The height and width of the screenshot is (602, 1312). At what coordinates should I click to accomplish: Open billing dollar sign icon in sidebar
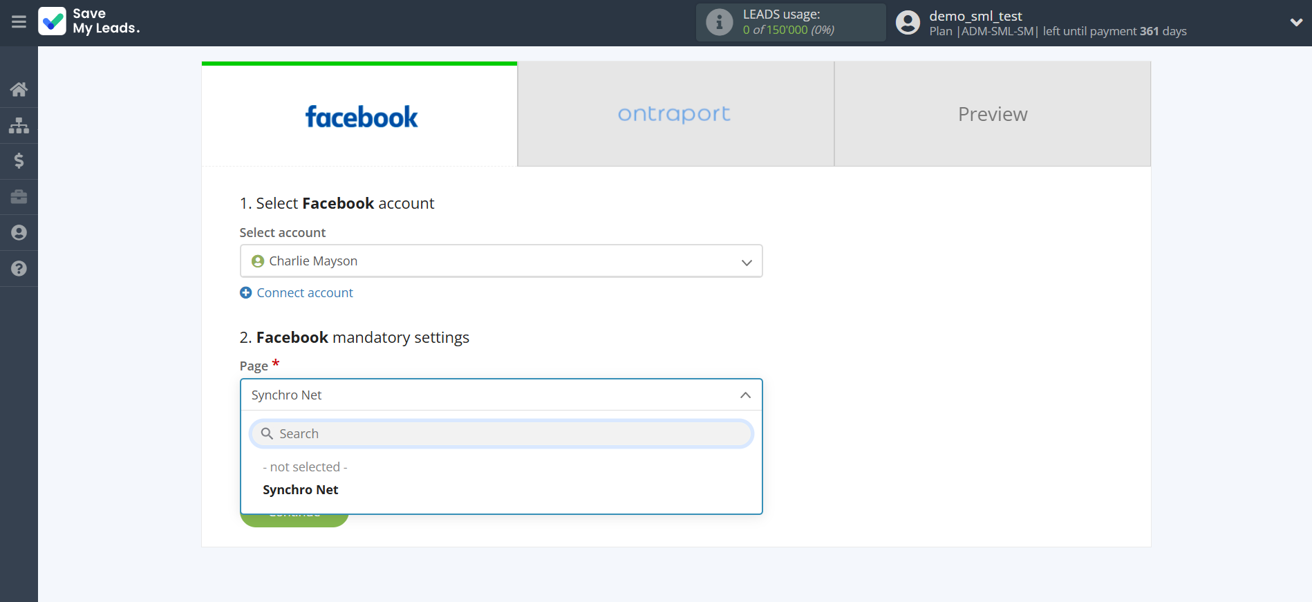click(x=19, y=161)
